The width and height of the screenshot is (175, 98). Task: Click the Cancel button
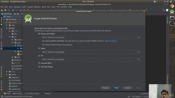[127, 88]
